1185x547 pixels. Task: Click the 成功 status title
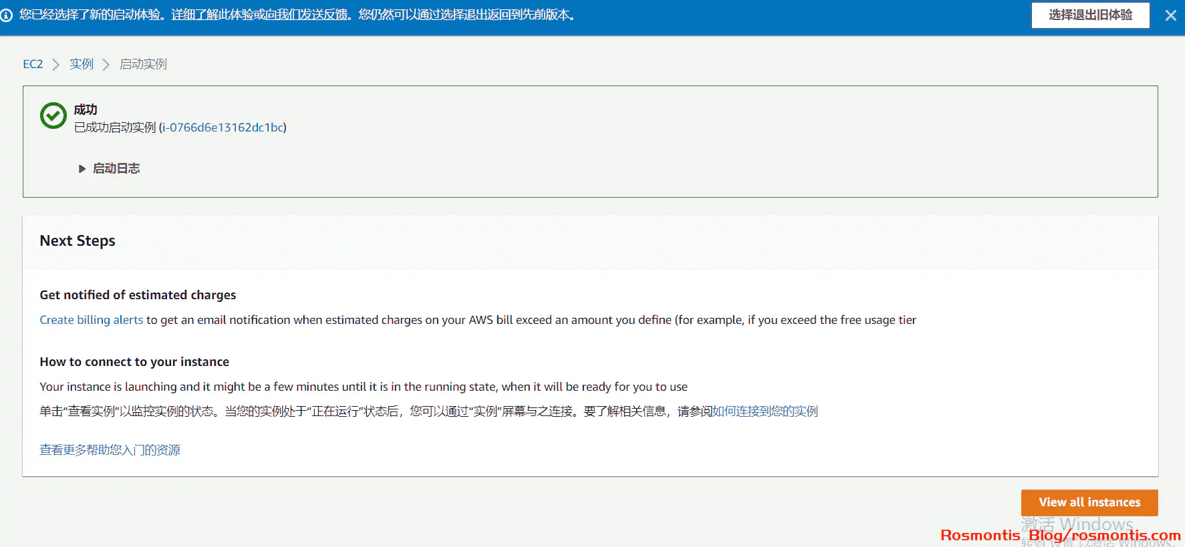[86, 110]
